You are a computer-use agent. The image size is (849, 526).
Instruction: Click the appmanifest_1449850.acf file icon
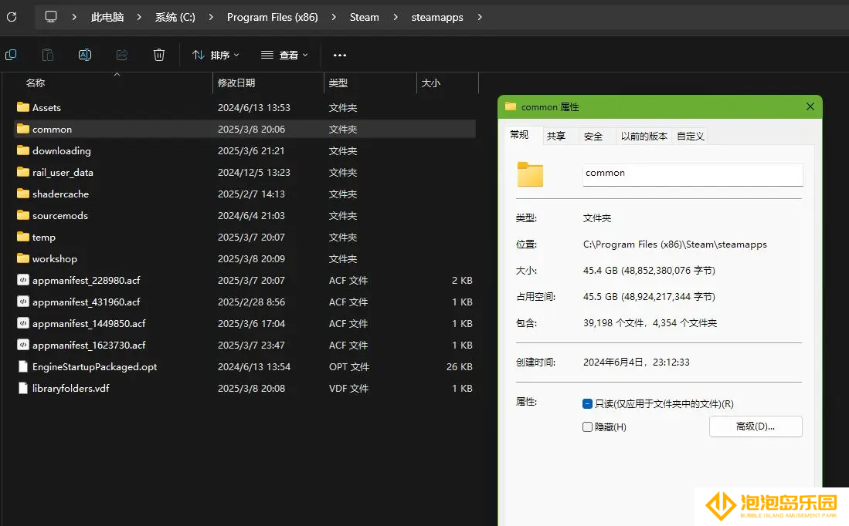tap(22, 323)
